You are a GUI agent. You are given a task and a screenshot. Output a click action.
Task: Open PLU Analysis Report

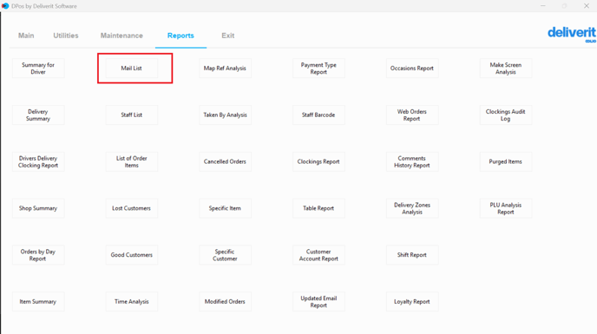(506, 208)
